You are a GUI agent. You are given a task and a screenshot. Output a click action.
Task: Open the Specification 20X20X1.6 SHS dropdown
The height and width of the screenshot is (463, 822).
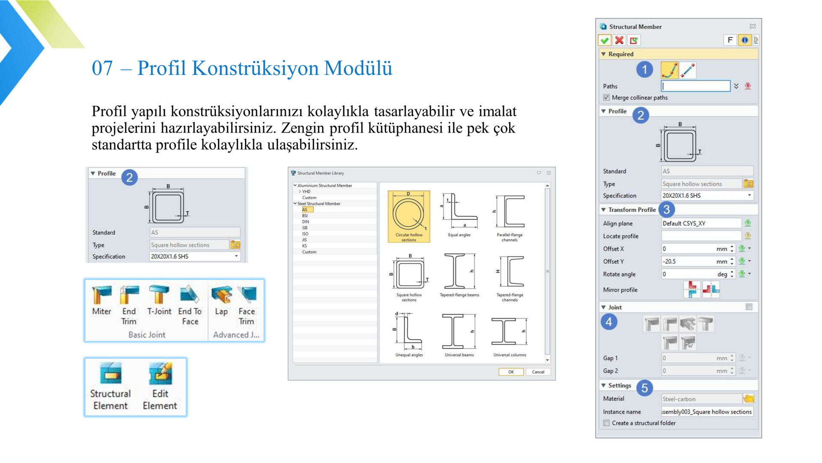(749, 196)
